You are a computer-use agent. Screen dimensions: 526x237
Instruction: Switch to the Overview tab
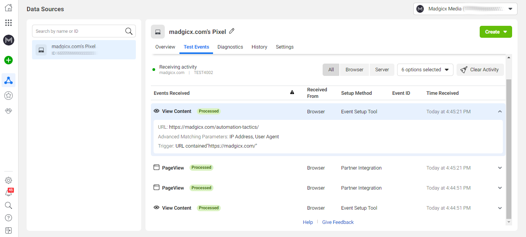click(x=165, y=47)
